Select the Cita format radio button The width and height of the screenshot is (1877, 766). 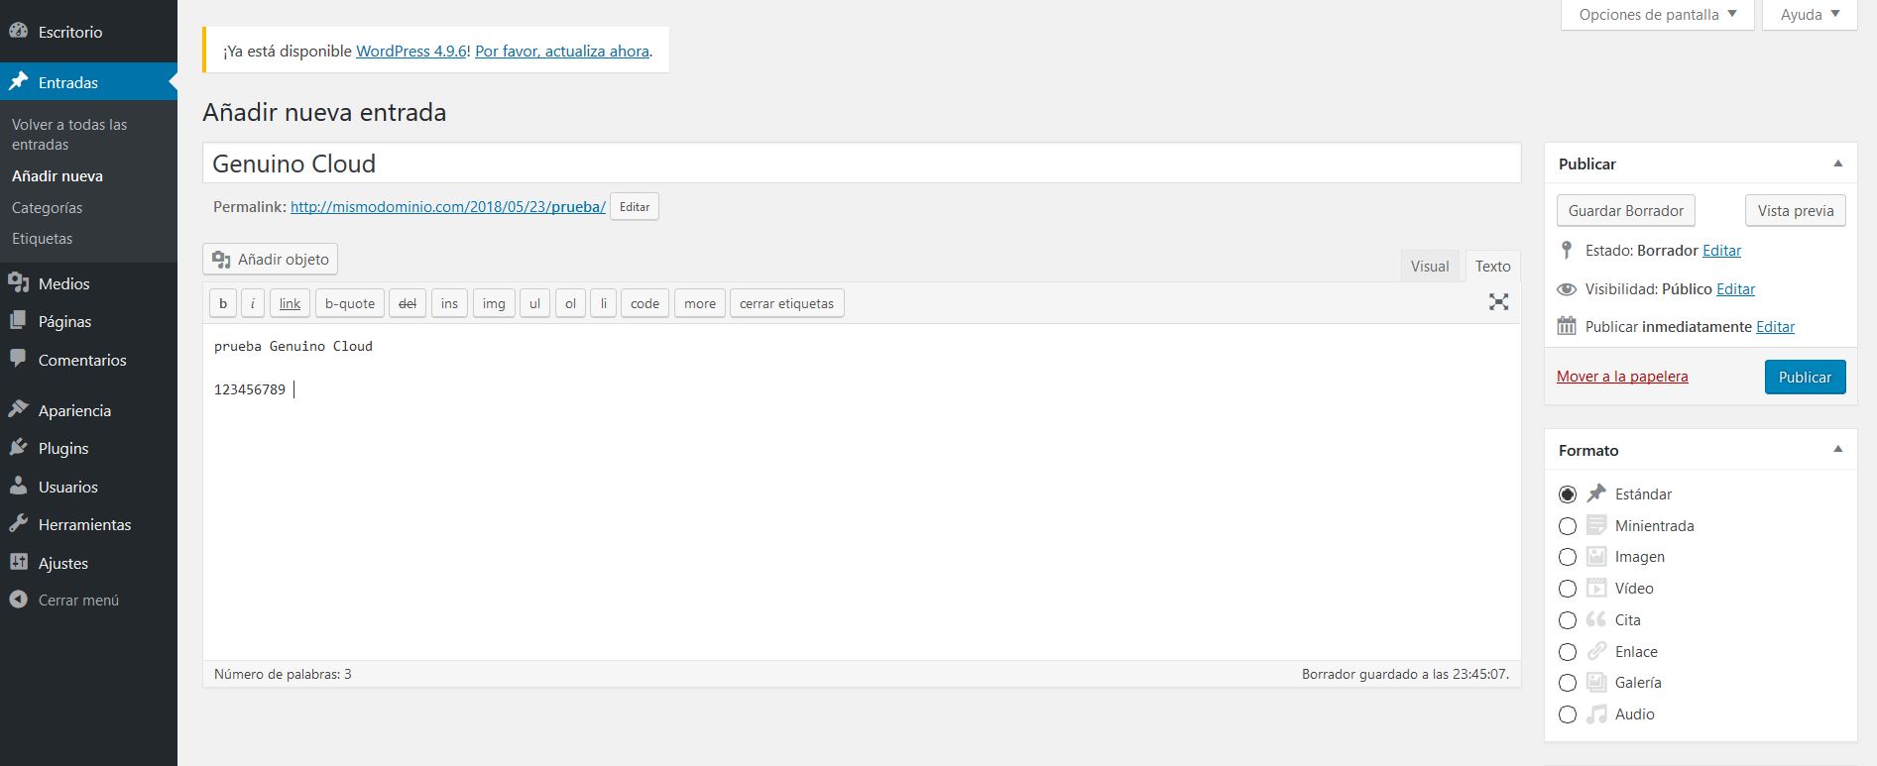coord(1568,620)
